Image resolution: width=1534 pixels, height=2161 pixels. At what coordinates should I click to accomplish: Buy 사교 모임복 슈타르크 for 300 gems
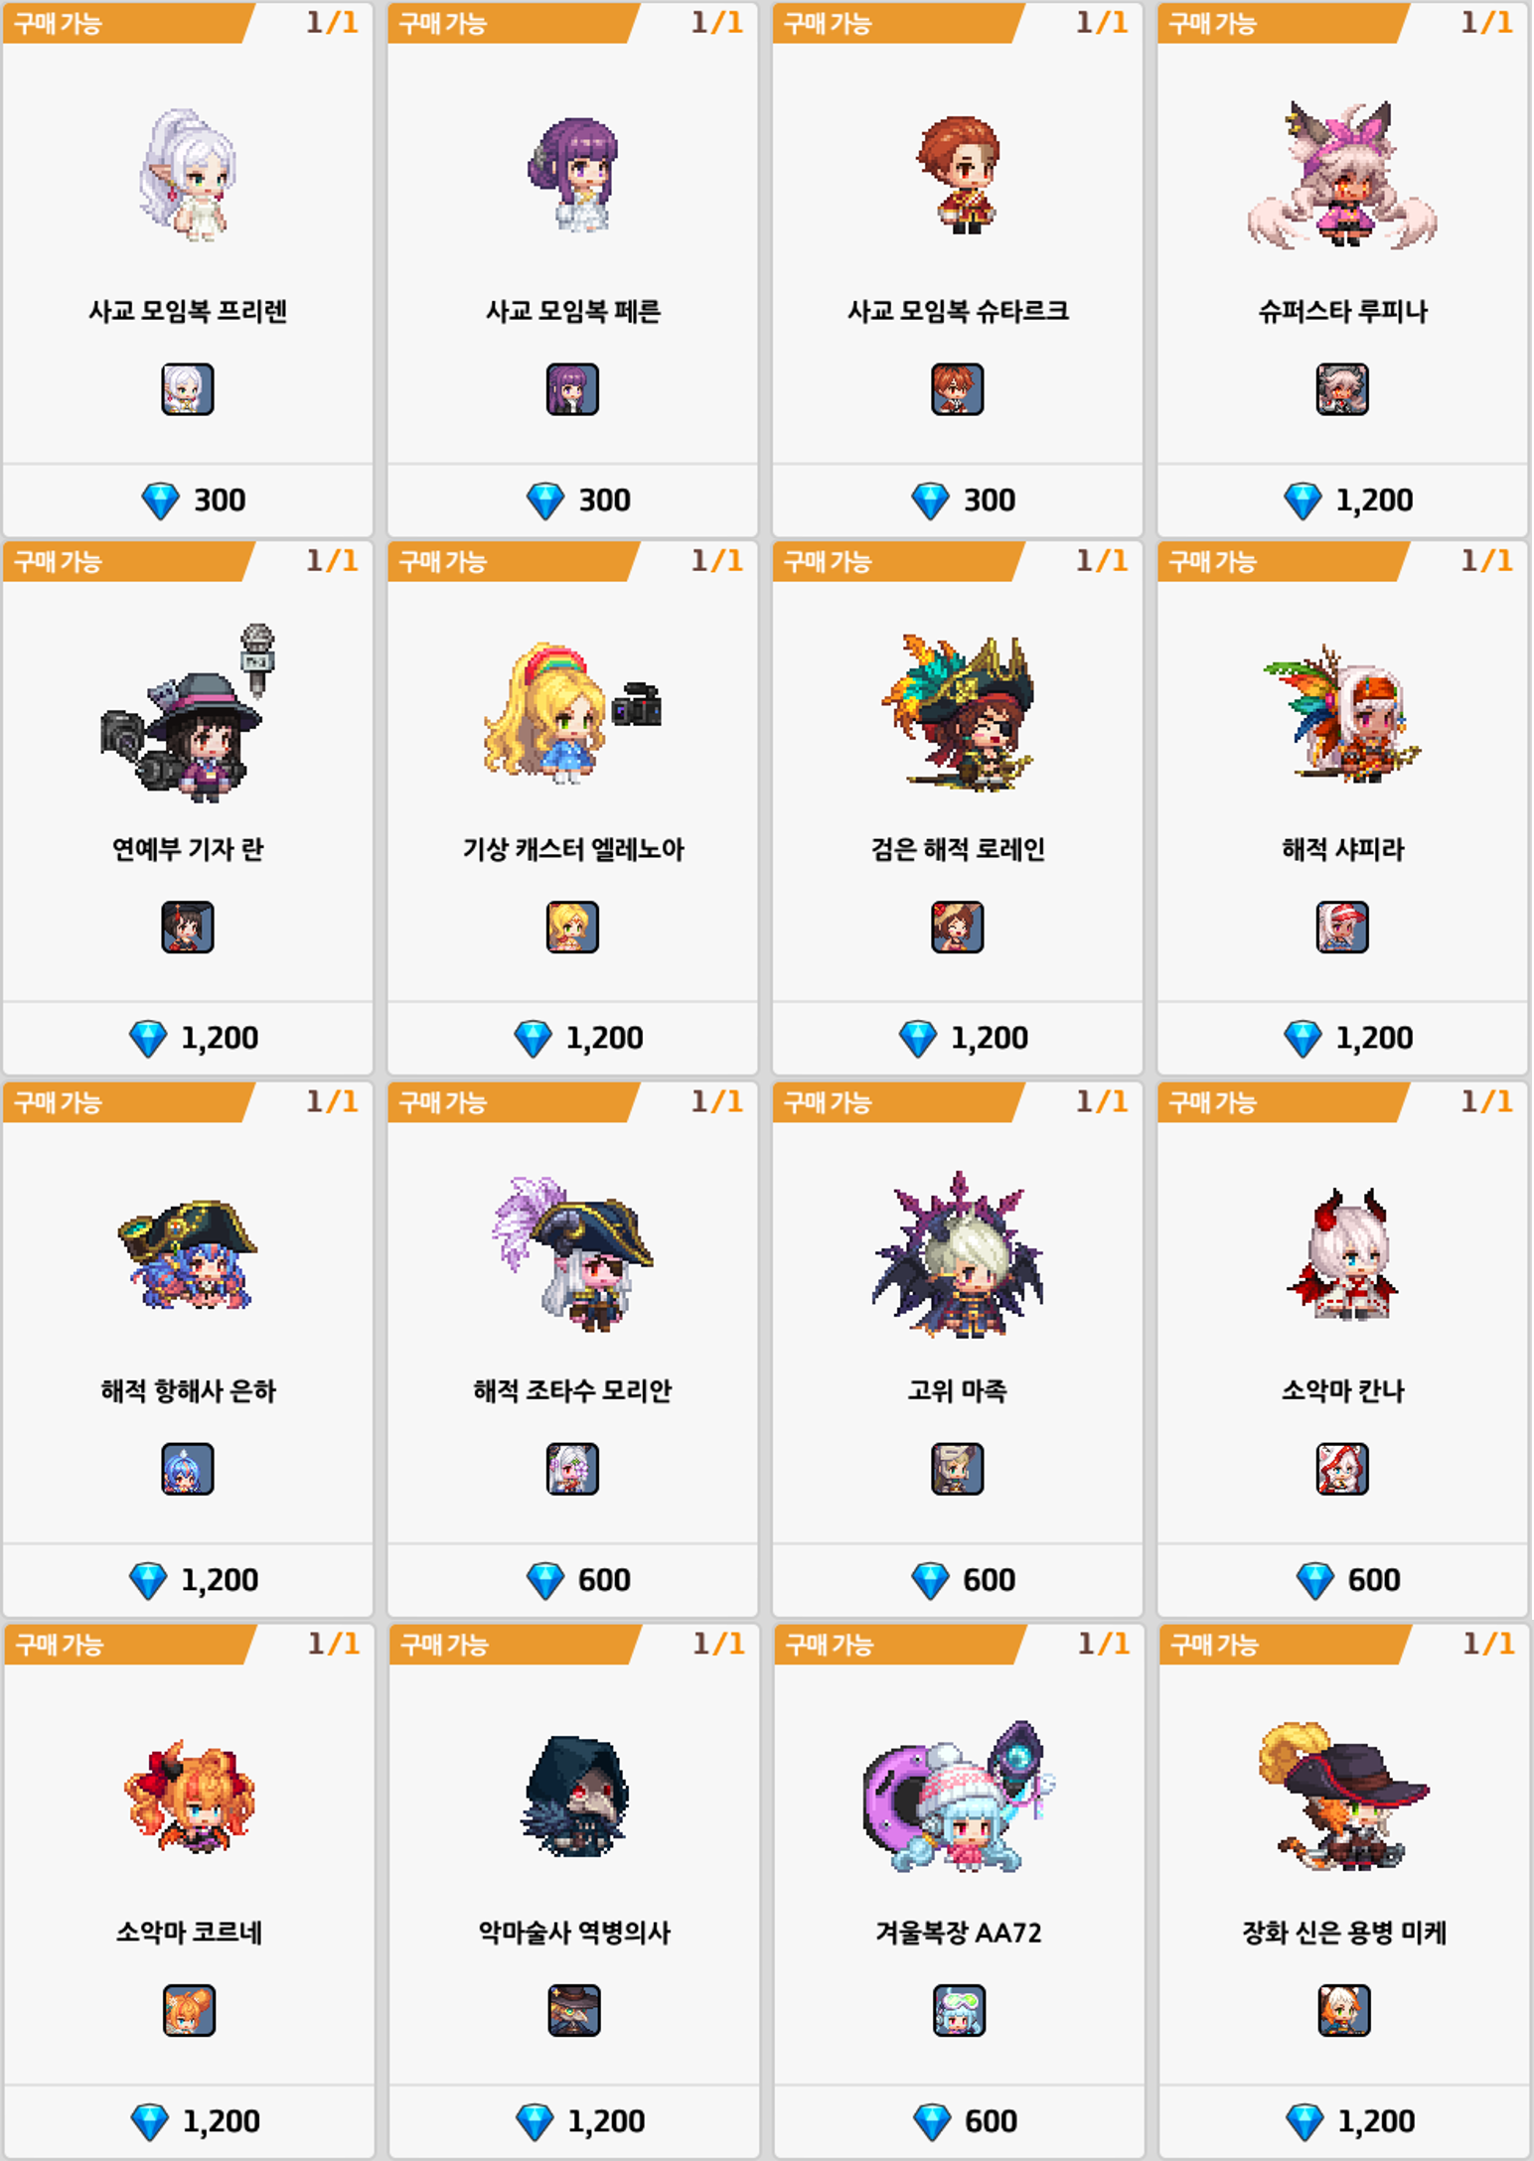958,501
